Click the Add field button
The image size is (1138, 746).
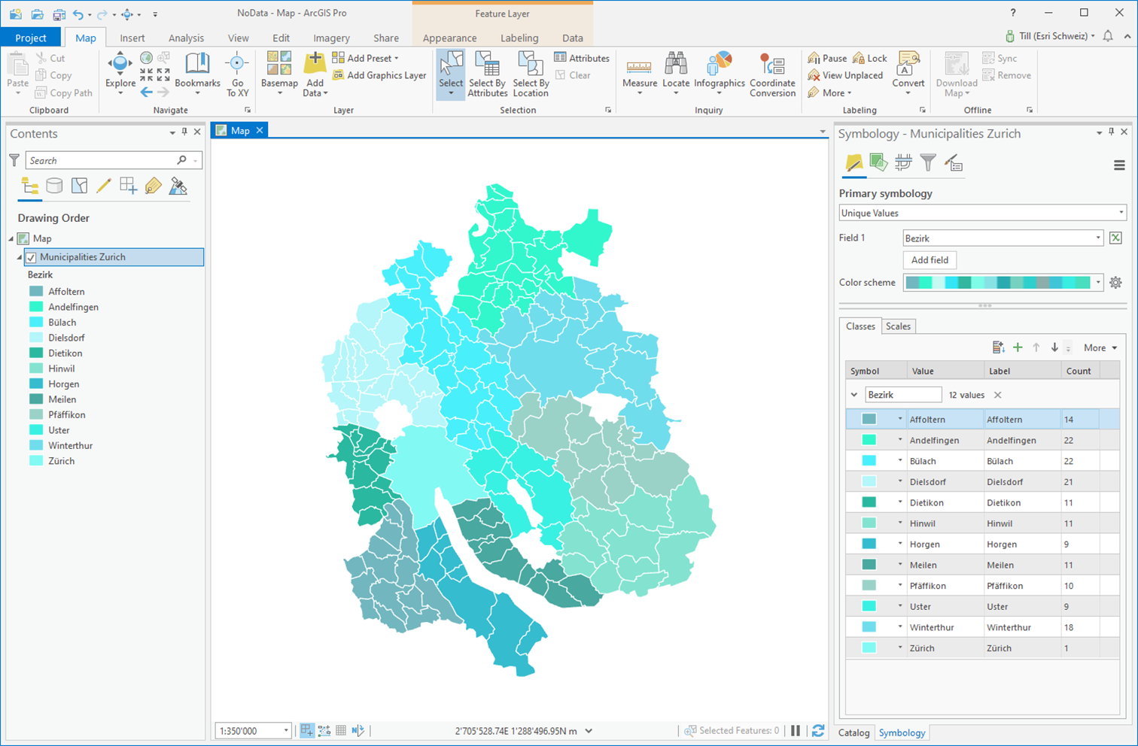point(930,260)
